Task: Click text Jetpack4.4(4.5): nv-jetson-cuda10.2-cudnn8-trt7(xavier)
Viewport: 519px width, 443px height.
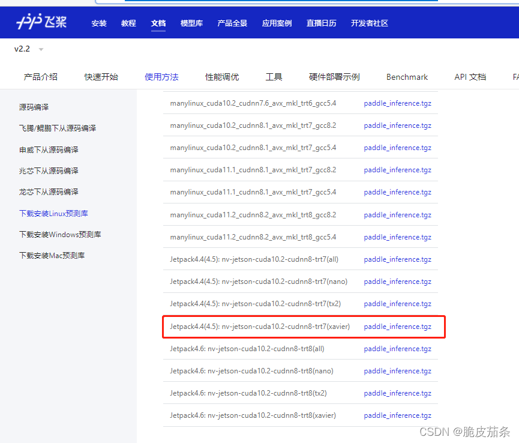Action: pyautogui.click(x=260, y=327)
